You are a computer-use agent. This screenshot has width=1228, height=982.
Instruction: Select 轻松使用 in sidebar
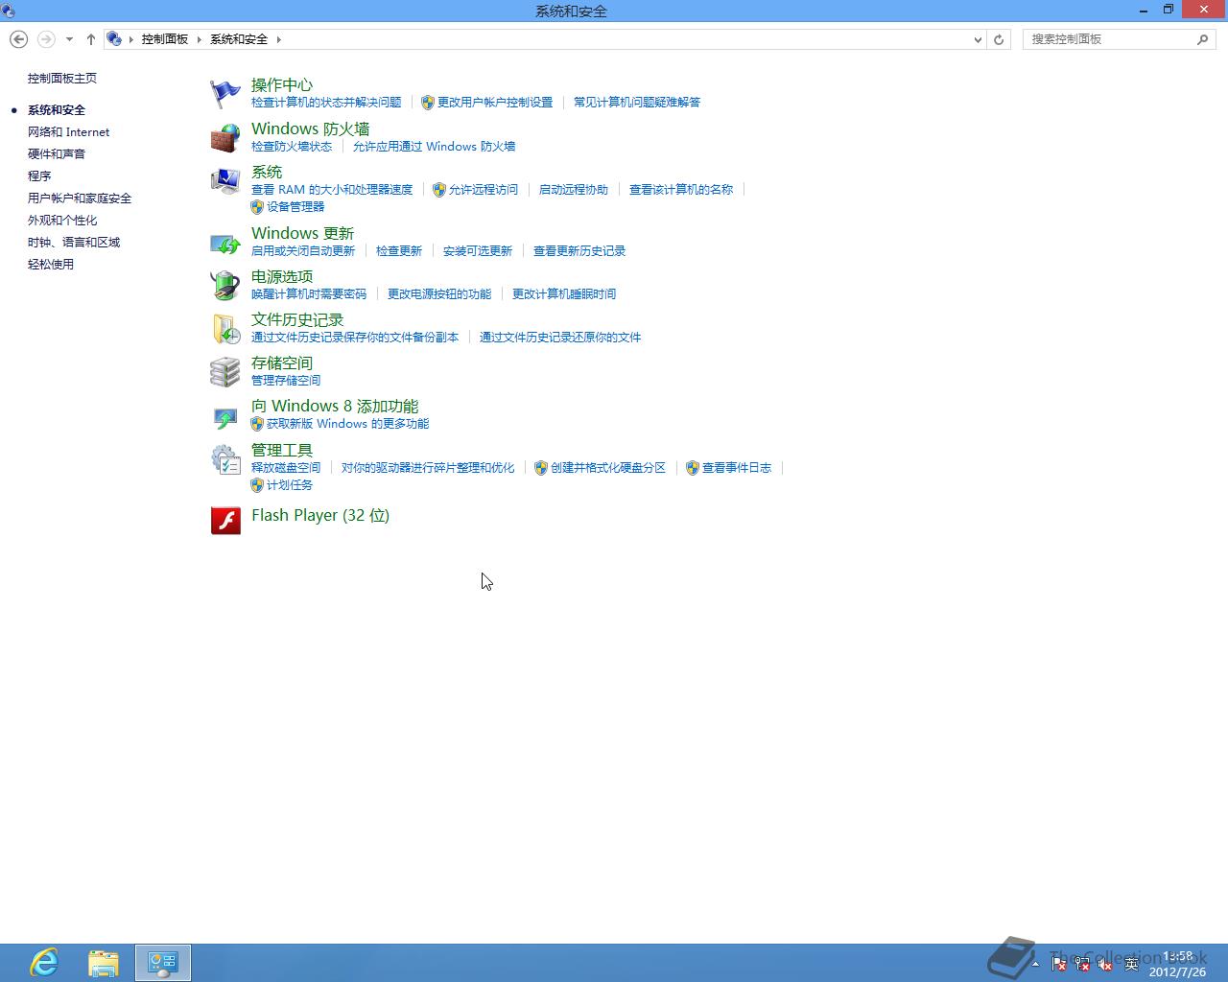coord(51,265)
